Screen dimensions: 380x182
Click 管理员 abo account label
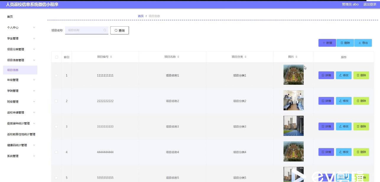coord(350,4)
